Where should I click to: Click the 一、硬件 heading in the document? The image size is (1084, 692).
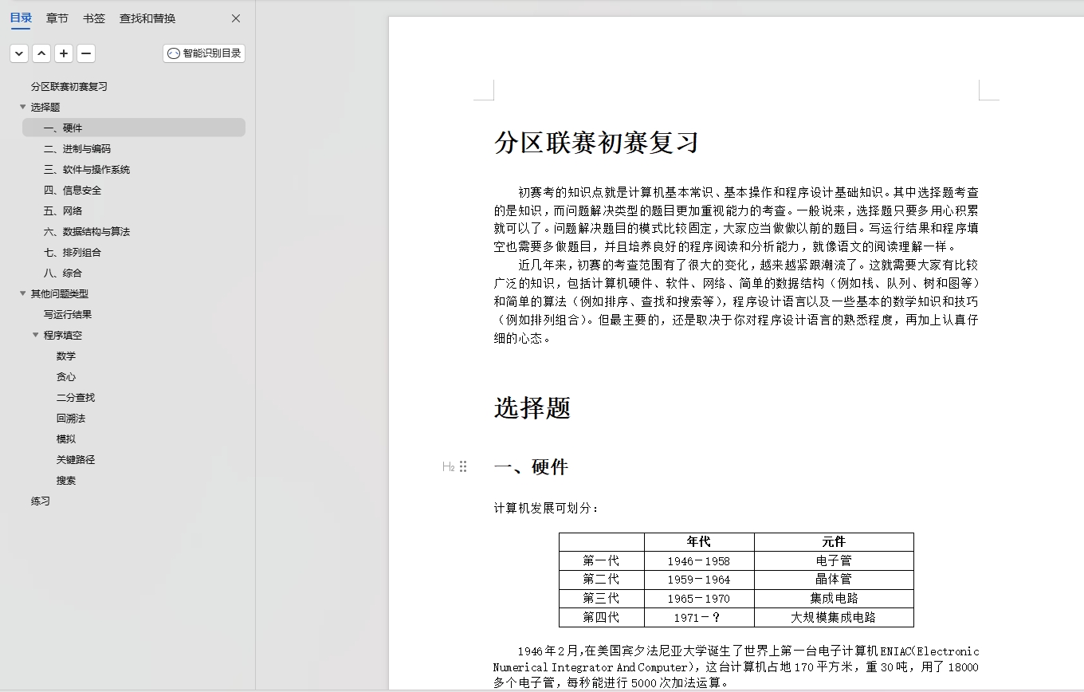click(531, 467)
